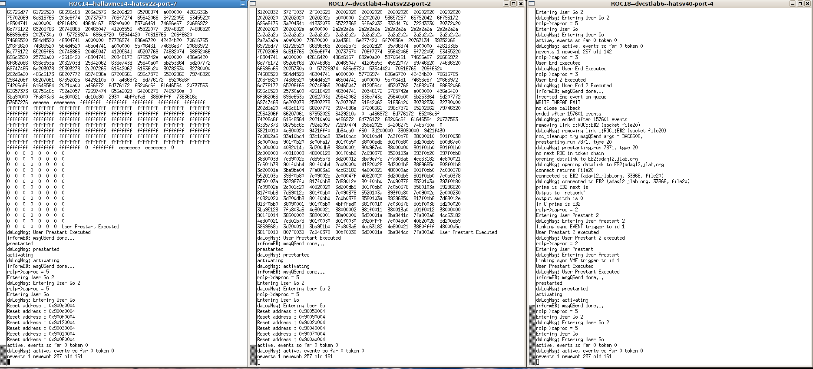Viewport: 813px width, 369px height.
Task: Maximize the ROC17--dvcstlab4 terminal window
Action: [x=513, y=3]
